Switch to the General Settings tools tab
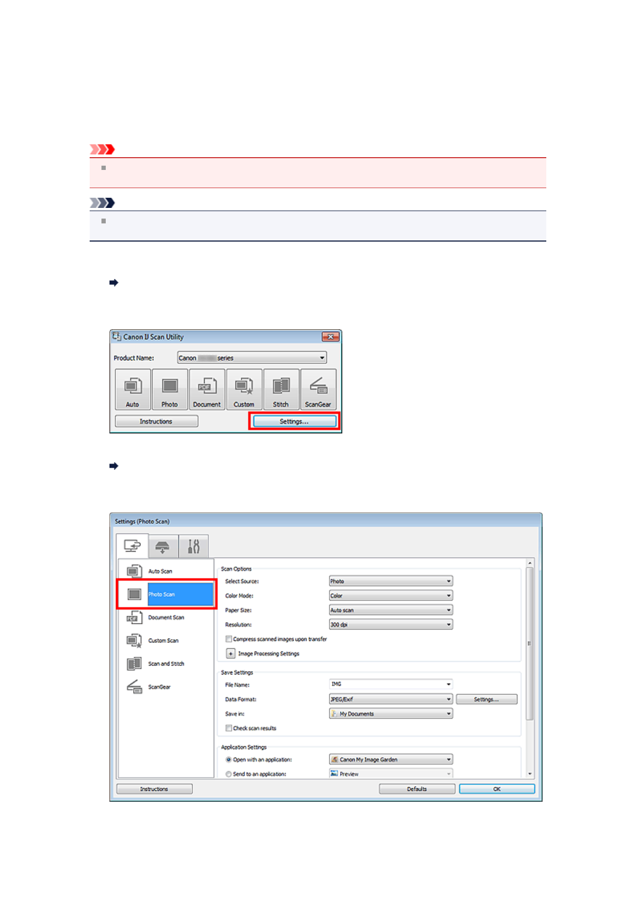The image size is (636, 900). (x=193, y=546)
